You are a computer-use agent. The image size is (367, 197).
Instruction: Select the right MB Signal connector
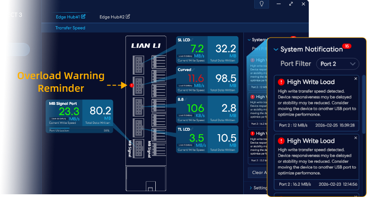coord(159,149)
